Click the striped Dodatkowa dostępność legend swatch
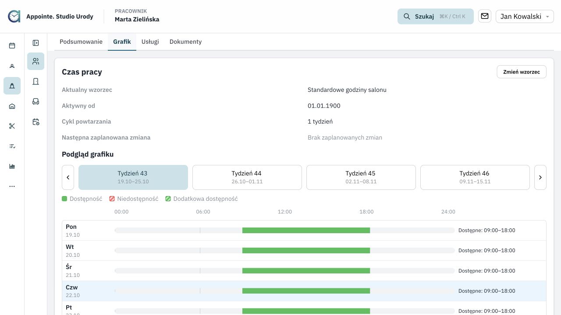561x315 pixels. click(x=168, y=199)
